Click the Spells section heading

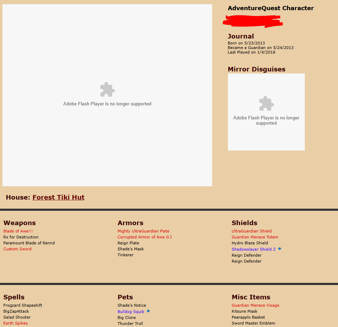pyautogui.click(x=14, y=297)
